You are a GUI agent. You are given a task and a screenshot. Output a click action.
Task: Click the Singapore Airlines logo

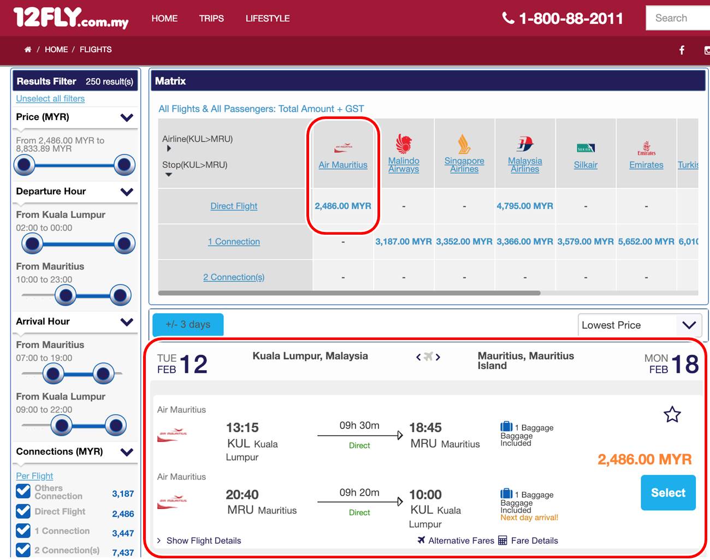pos(464,144)
